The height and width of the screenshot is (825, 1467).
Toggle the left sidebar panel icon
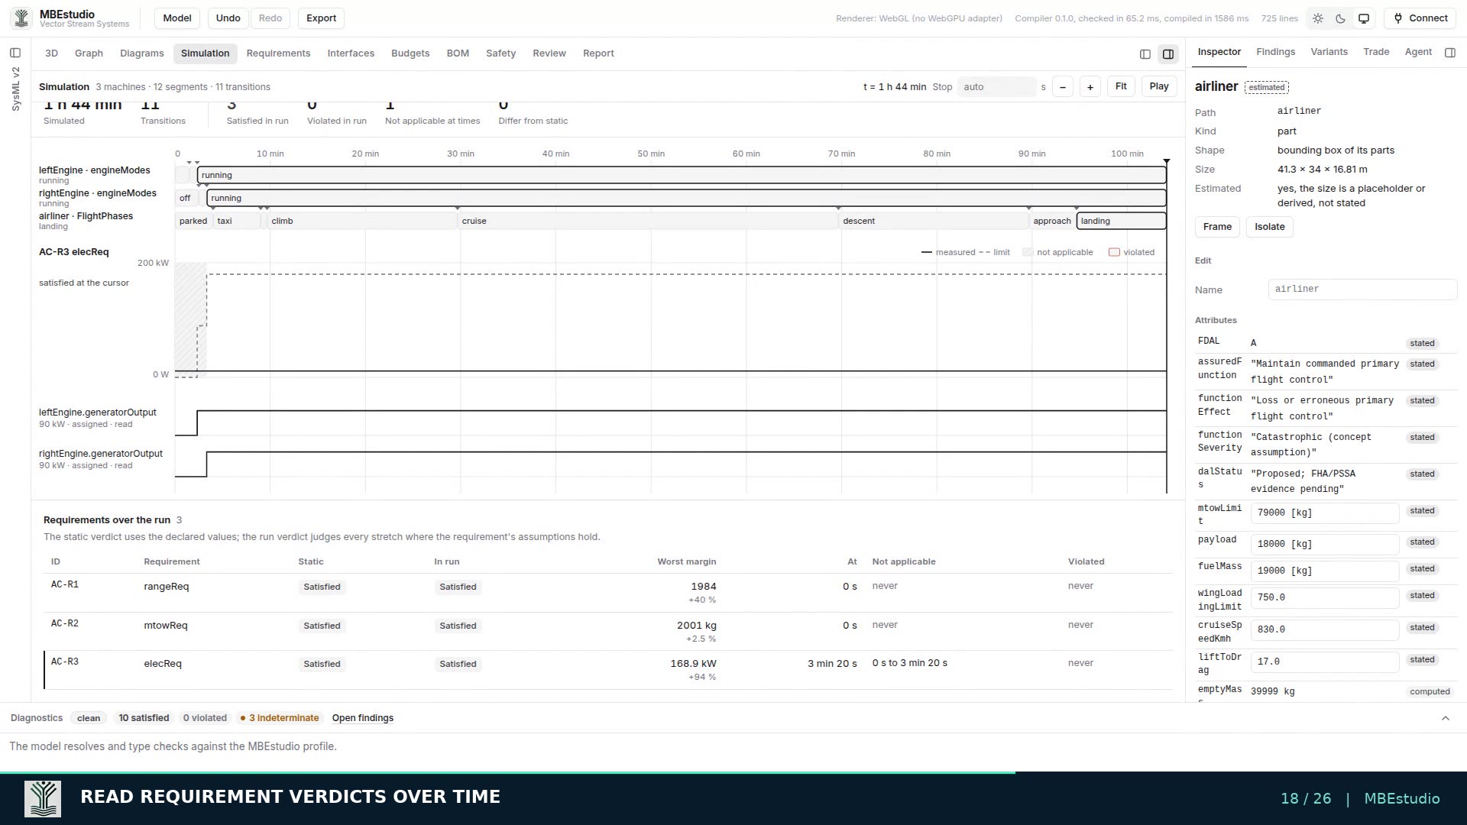(15, 53)
